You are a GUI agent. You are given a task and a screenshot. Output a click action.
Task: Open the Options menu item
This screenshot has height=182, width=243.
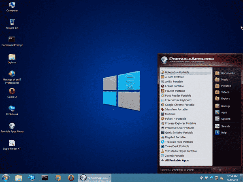tap(225, 119)
